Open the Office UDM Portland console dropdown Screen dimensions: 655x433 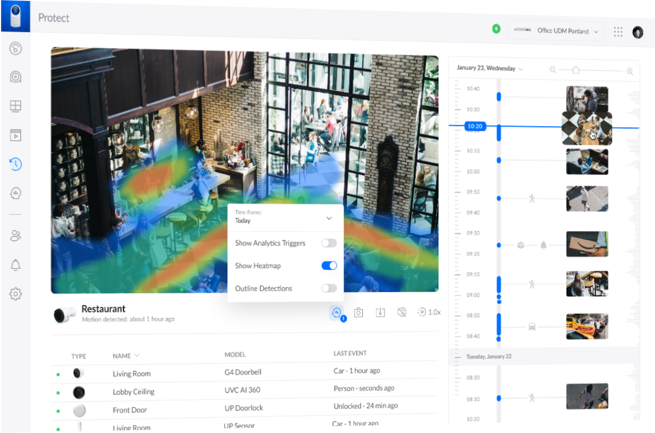pyautogui.click(x=556, y=31)
